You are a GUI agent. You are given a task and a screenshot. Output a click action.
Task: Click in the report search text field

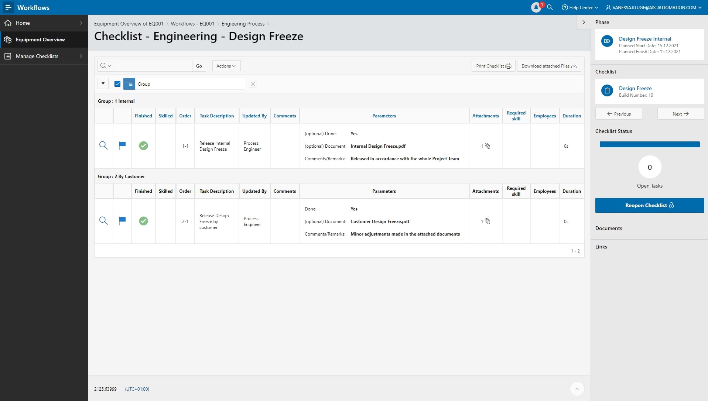point(153,66)
